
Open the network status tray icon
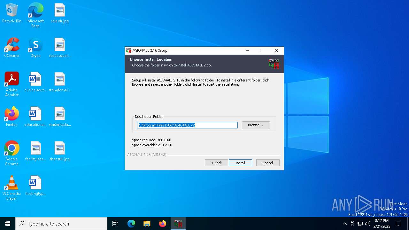pos(360,224)
